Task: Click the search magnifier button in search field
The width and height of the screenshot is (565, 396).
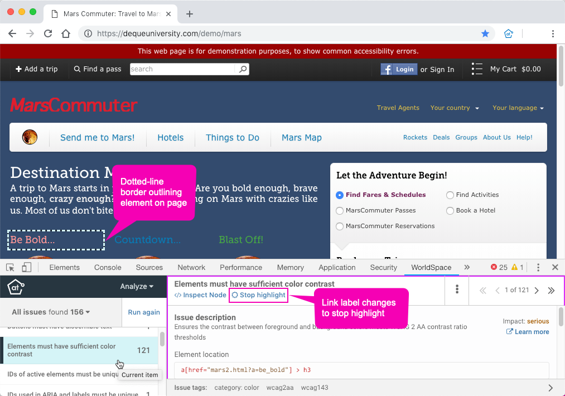Action: [x=243, y=69]
